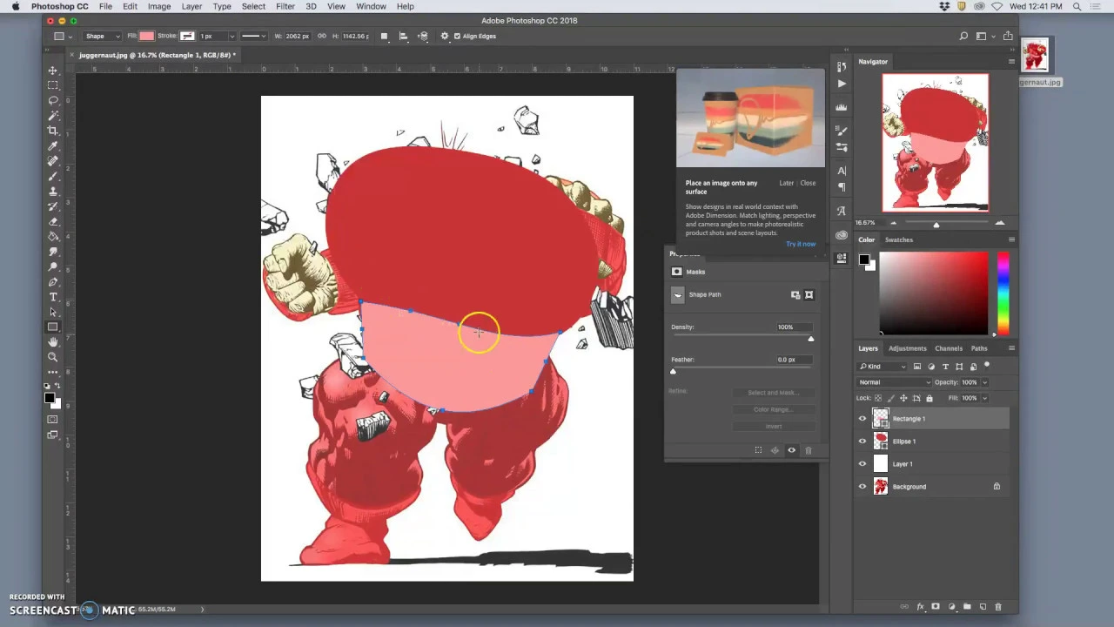Select the Zoom tool
Screen dimensions: 1114x627
coord(53,357)
